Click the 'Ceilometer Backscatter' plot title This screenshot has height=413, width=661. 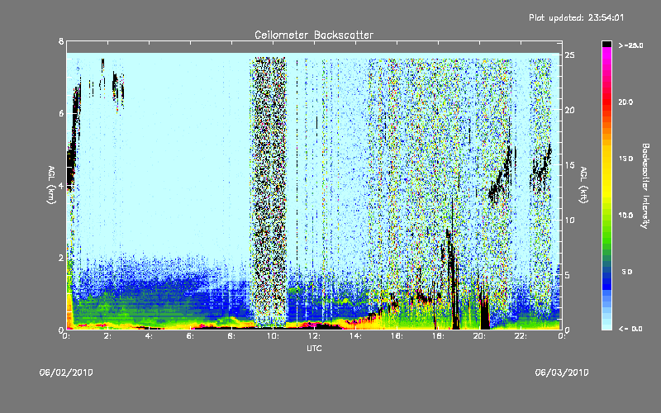tap(314, 35)
